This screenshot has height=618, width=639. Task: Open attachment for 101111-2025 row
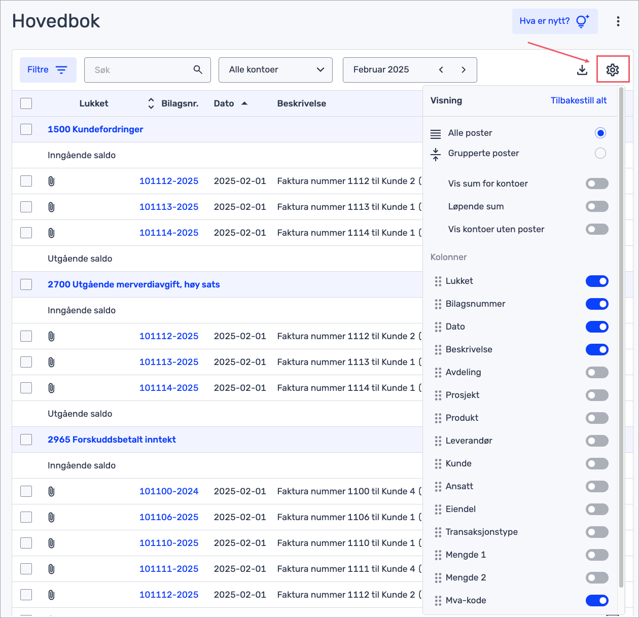tap(51, 569)
